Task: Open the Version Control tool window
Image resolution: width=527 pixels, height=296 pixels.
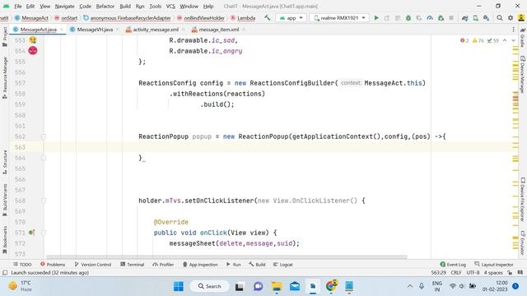Action: [x=93, y=265]
